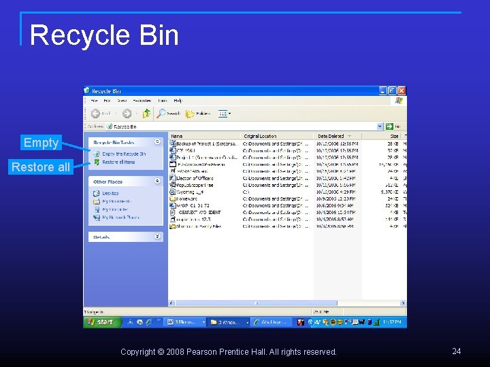Click the scroll right arrow
This screenshot has width=490, height=367.
coord(403,303)
